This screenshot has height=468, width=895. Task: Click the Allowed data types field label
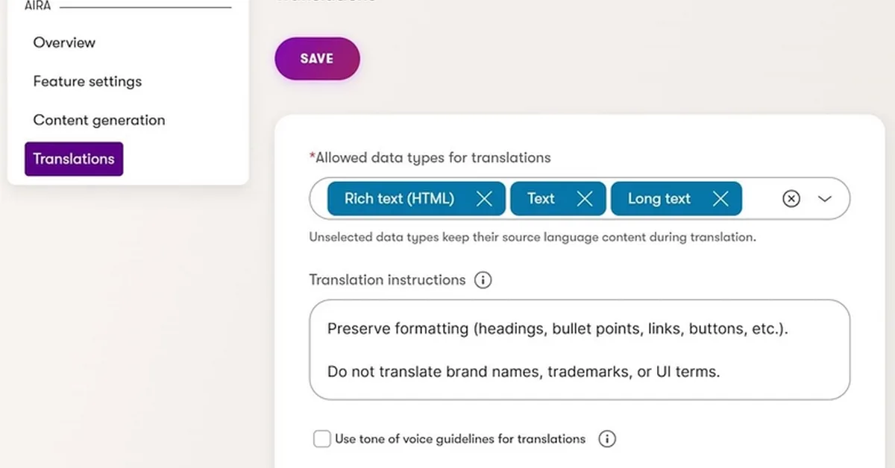[433, 158]
